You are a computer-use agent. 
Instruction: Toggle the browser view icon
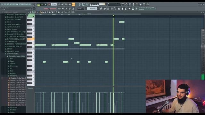pos(115,9)
